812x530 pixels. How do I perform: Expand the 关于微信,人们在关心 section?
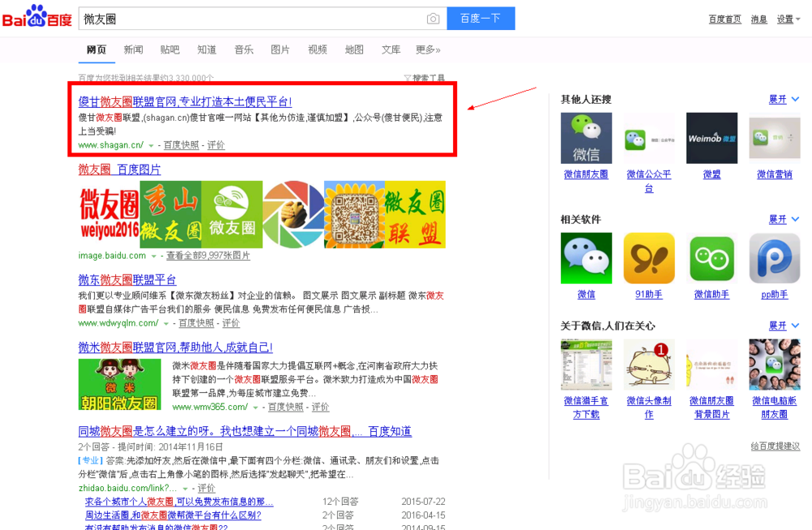click(784, 326)
